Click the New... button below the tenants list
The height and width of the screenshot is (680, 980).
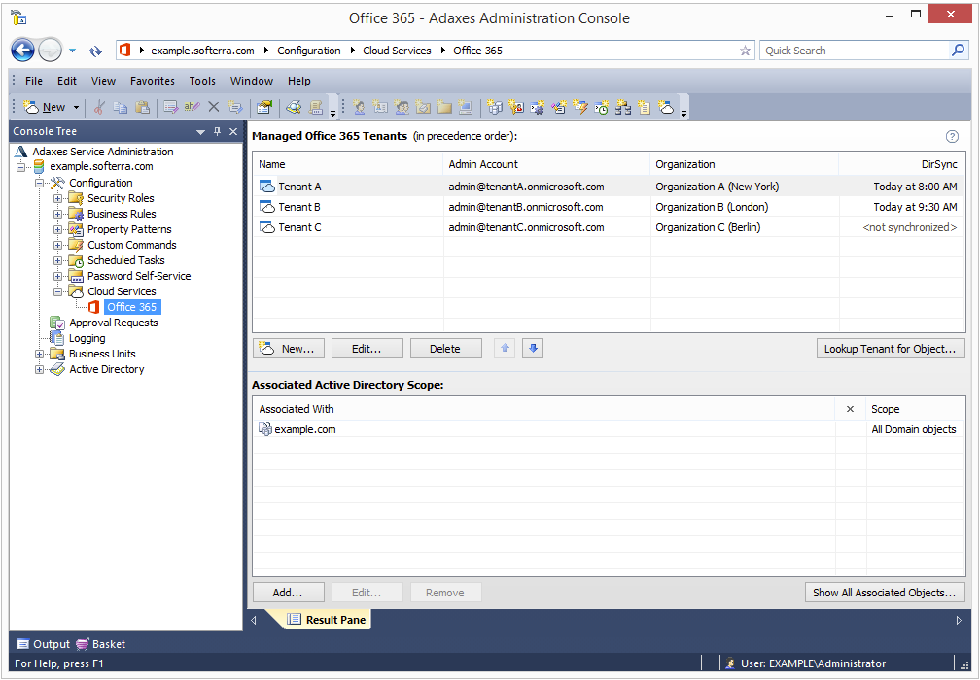click(x=289, y=349)
